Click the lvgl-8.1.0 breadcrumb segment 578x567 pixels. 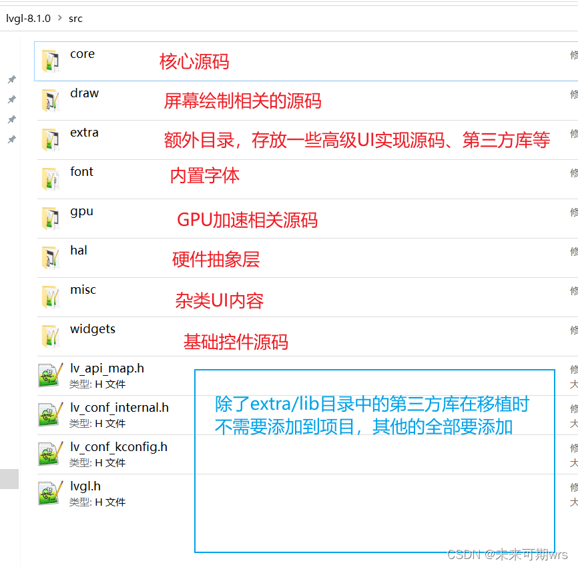click(29, 19)
